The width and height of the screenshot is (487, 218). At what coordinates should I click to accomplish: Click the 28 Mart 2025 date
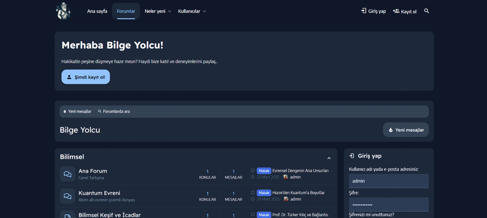[x=268, y=199]
